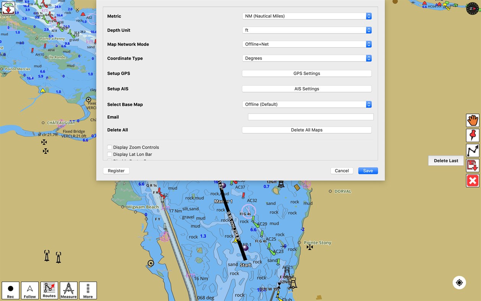Save the settings
Viewport: 481px width, 301px height.
pyautogui.click(x=368, y=171)
